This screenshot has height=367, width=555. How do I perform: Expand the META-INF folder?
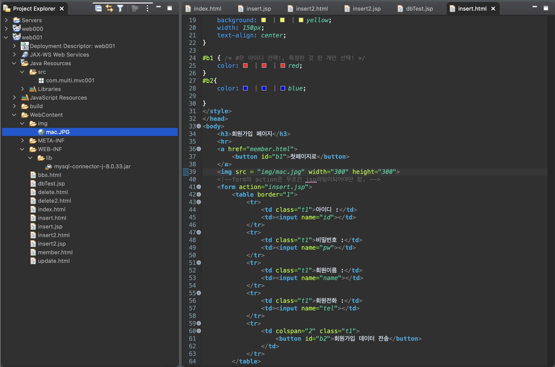point(22,141)
